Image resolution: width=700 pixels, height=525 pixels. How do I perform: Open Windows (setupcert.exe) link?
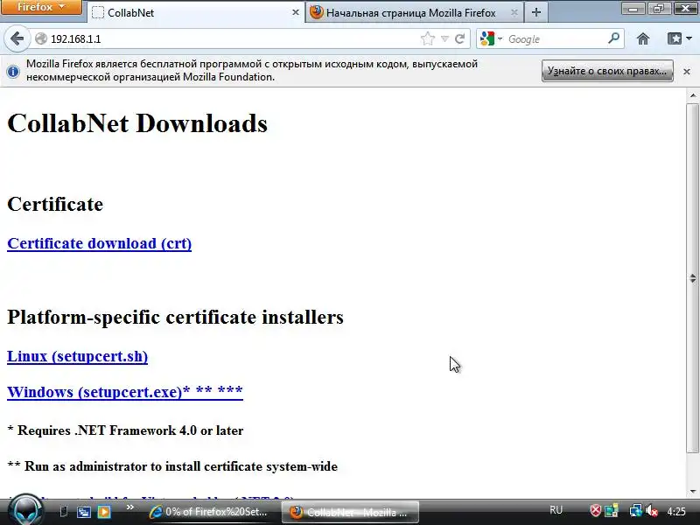tap(125, 391)
